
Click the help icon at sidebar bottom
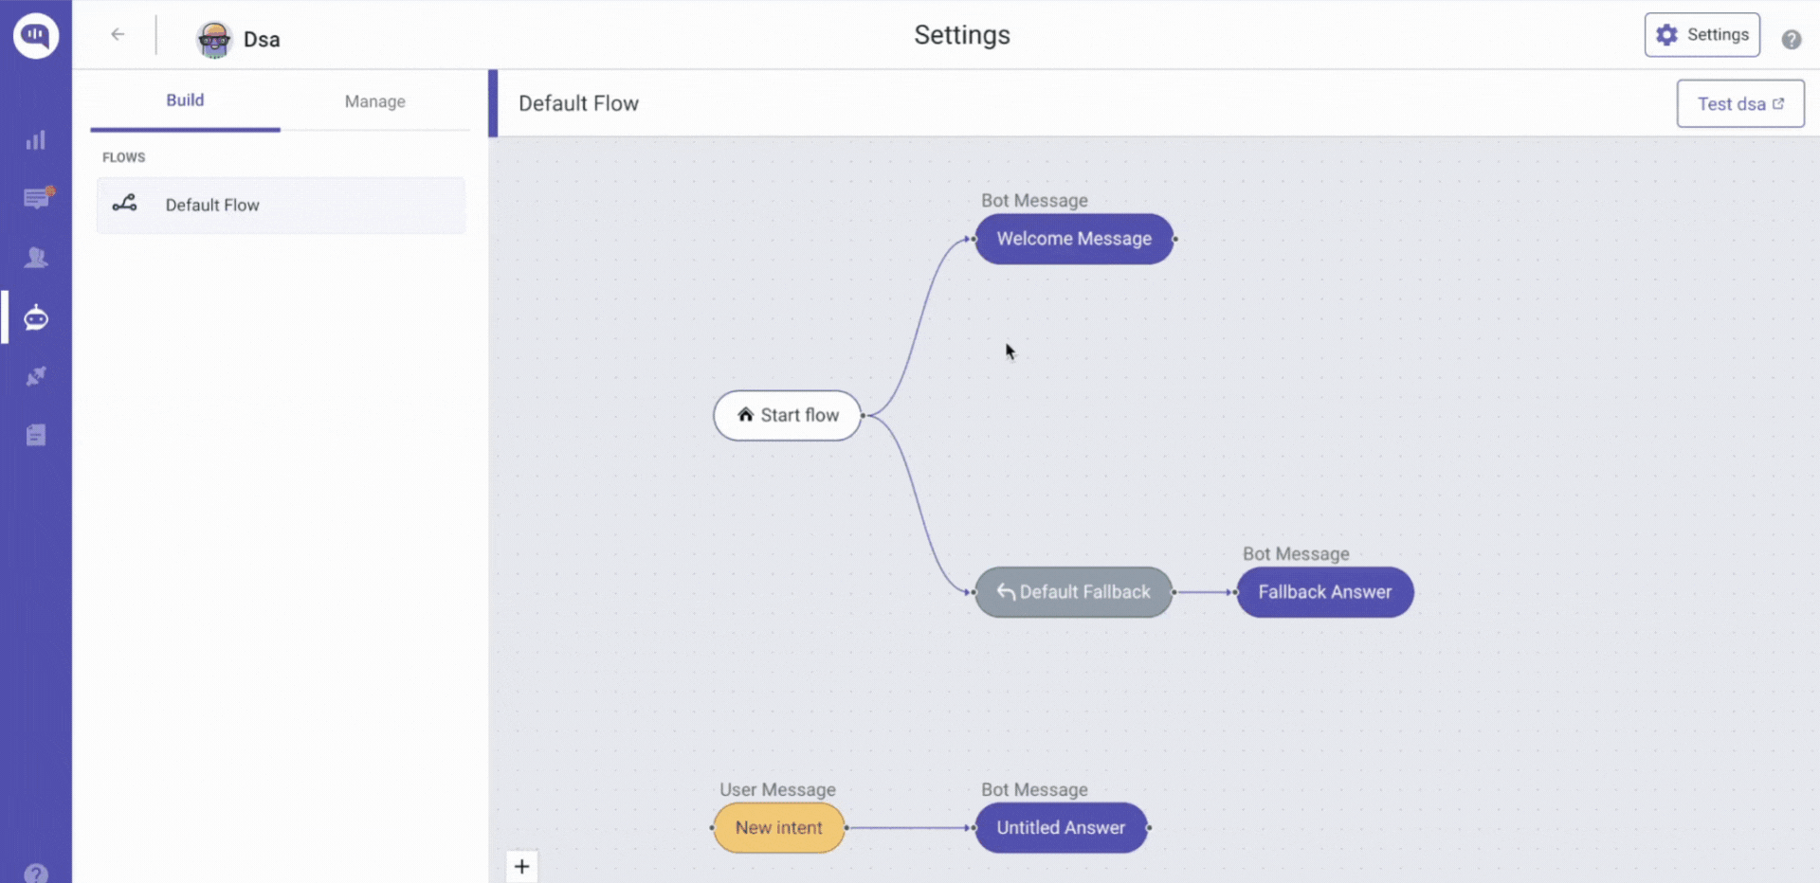36,874
